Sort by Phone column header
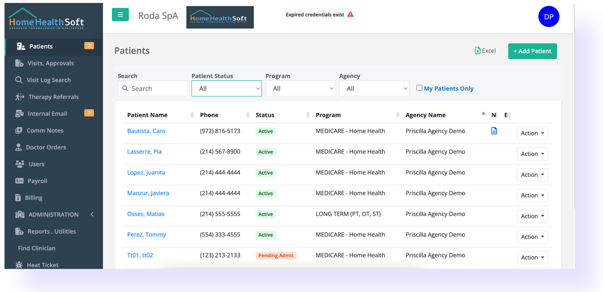Viewport: 603px width, 292px height. pyautogui.click(x=224, y=115)
